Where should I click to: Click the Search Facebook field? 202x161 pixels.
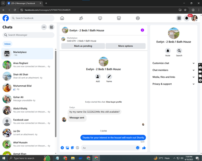tap(32, 18)
